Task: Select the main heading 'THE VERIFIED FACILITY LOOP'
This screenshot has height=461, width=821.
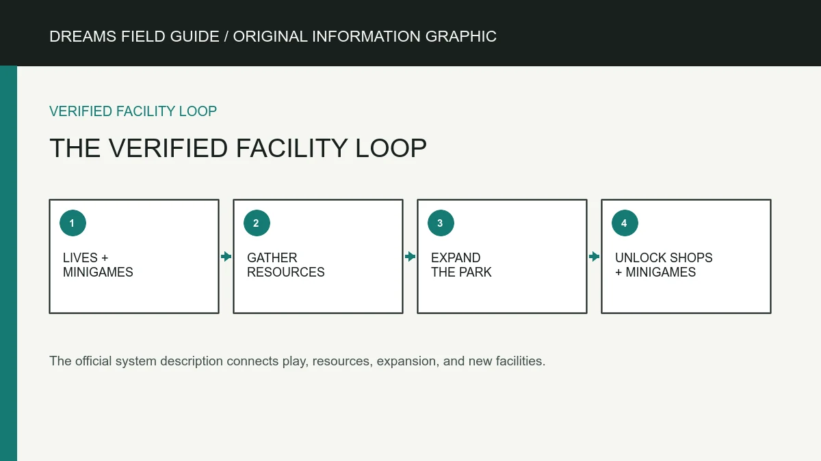Action: (238, 148)
